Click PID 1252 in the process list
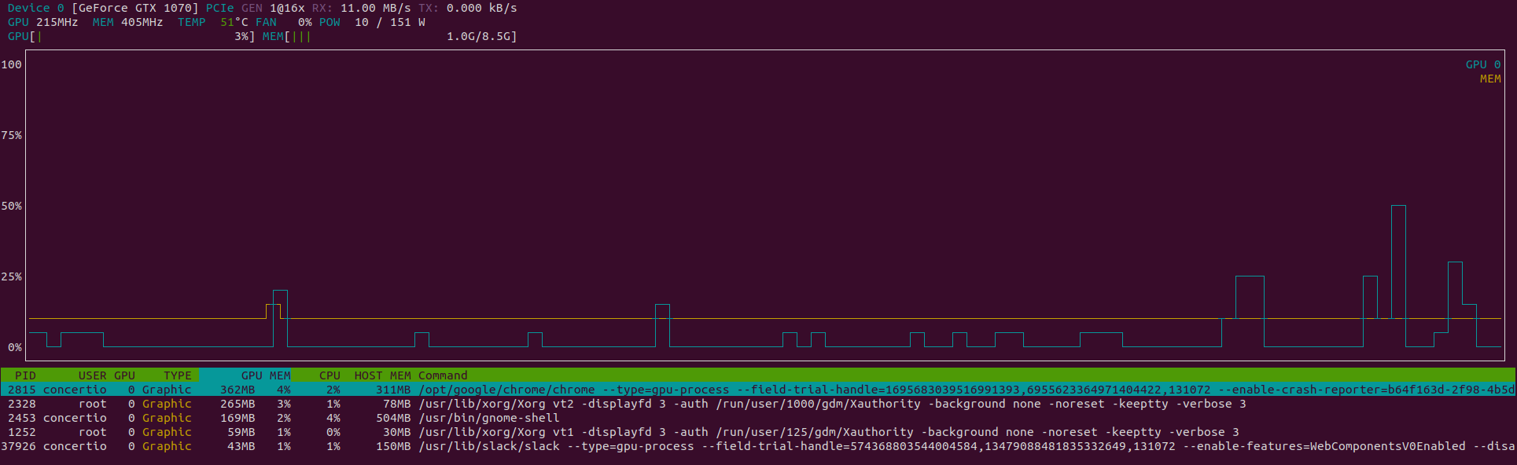The height and width of the screenshot is (465, 1517). [x=22, y=432]
